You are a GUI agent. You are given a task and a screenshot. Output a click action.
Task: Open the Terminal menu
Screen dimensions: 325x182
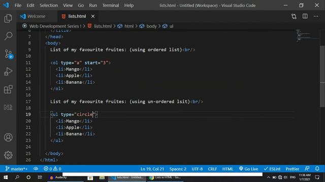click(111, 6)
